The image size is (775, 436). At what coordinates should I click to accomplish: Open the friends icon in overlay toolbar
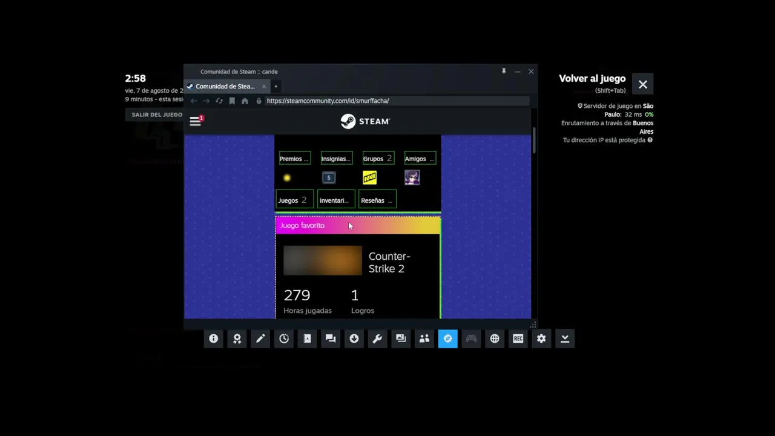point(424,339)
